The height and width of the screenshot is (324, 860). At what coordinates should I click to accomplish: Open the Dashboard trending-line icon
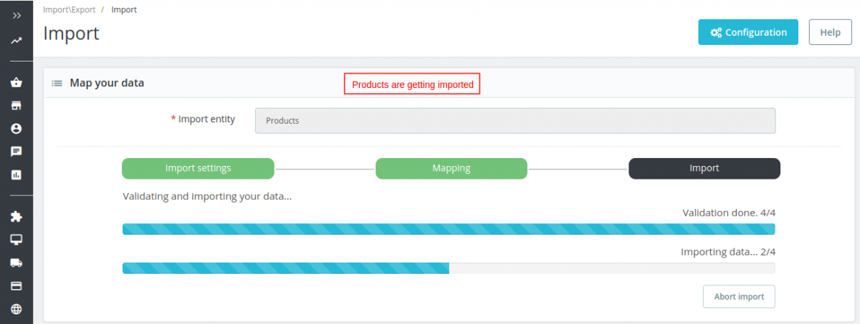[x=16, y=41]
